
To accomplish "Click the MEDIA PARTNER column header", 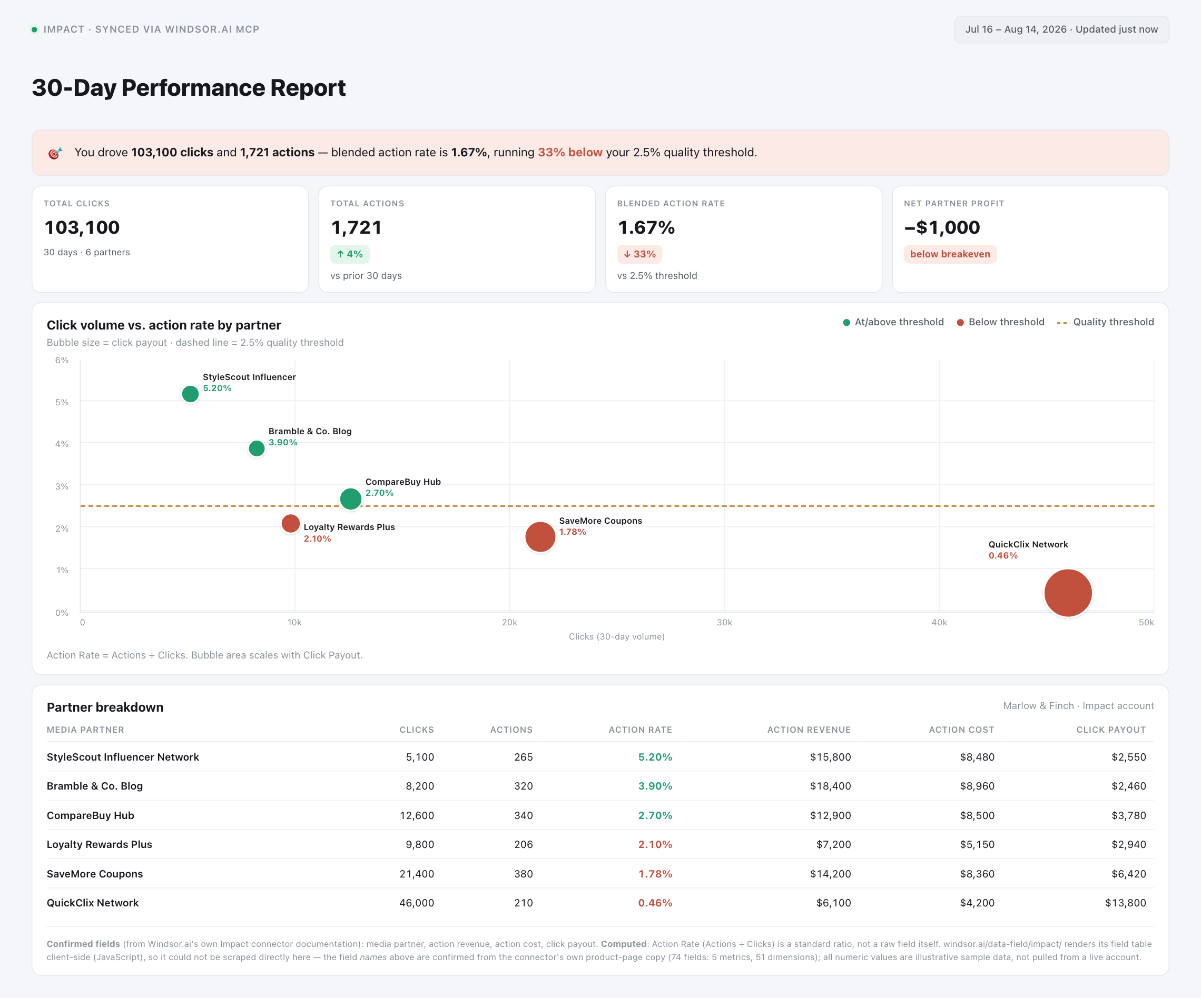I will [85, 730].
